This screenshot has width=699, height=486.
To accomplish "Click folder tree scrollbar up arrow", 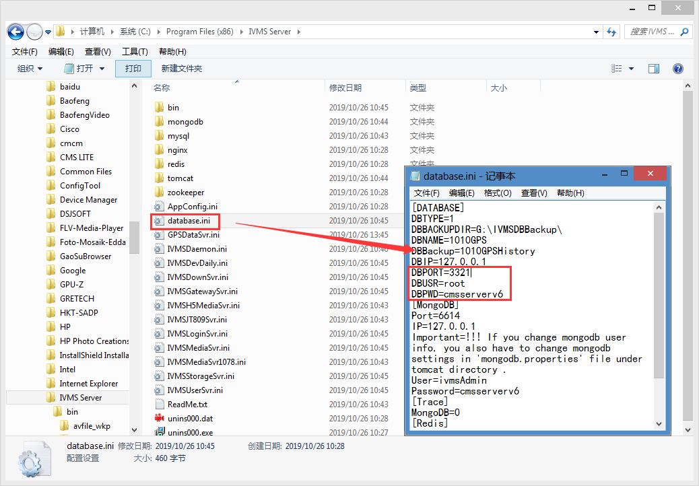I will [134, 85].
